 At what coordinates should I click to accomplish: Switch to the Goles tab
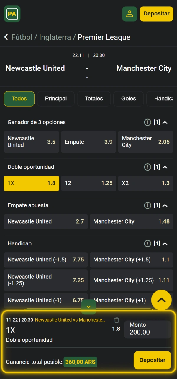[128, 99]
